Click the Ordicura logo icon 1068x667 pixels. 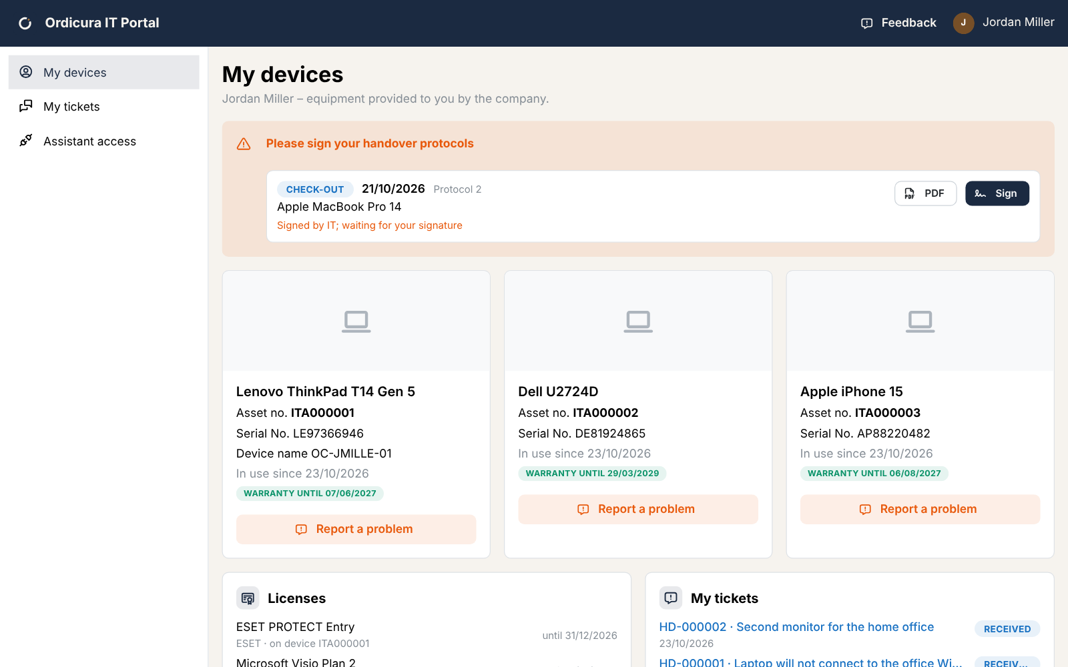click(x=25, y=23)
